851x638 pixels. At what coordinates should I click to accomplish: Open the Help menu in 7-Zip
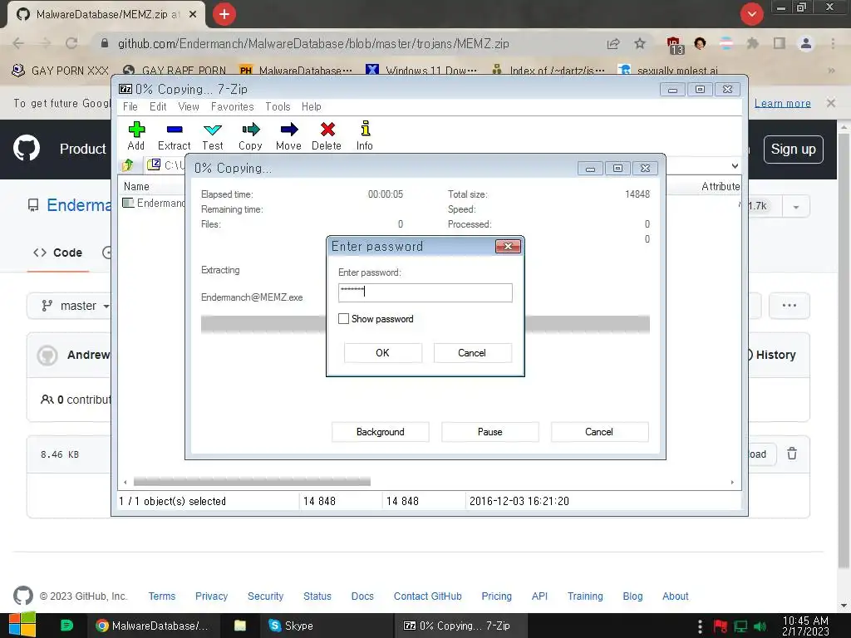[x=312, y=106]
